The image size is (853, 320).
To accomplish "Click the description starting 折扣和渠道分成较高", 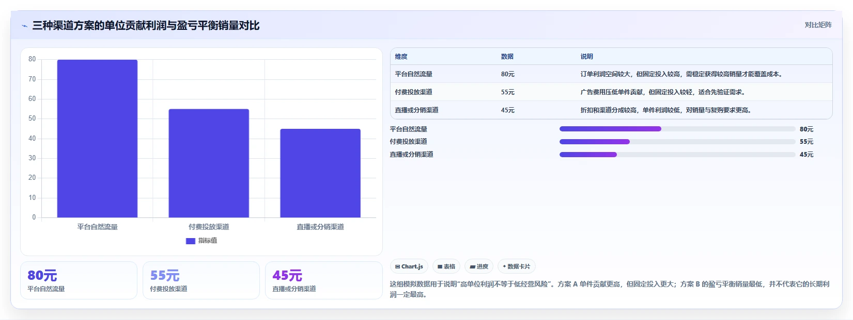I will (667, 110).
